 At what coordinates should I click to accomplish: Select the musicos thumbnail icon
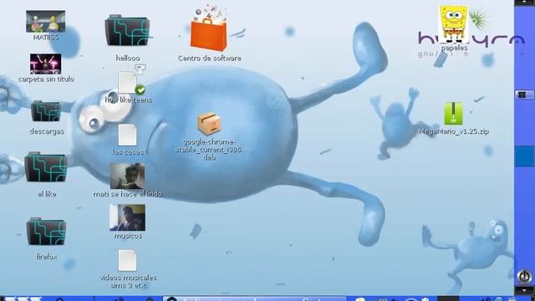(x=127, y=217)
